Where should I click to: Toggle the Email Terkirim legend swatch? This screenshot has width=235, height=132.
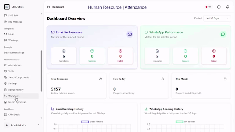point(85,122)
